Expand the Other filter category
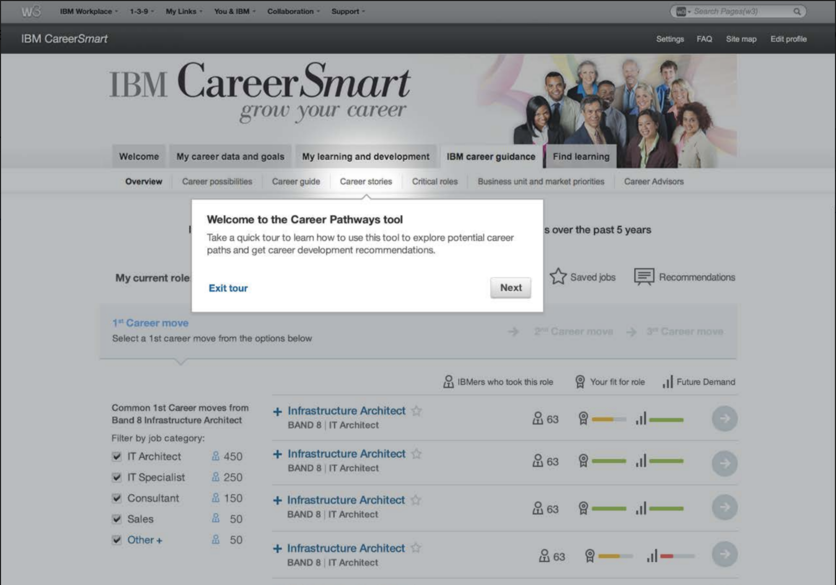This screenshot has width=836, height=585. pos(158,540)
